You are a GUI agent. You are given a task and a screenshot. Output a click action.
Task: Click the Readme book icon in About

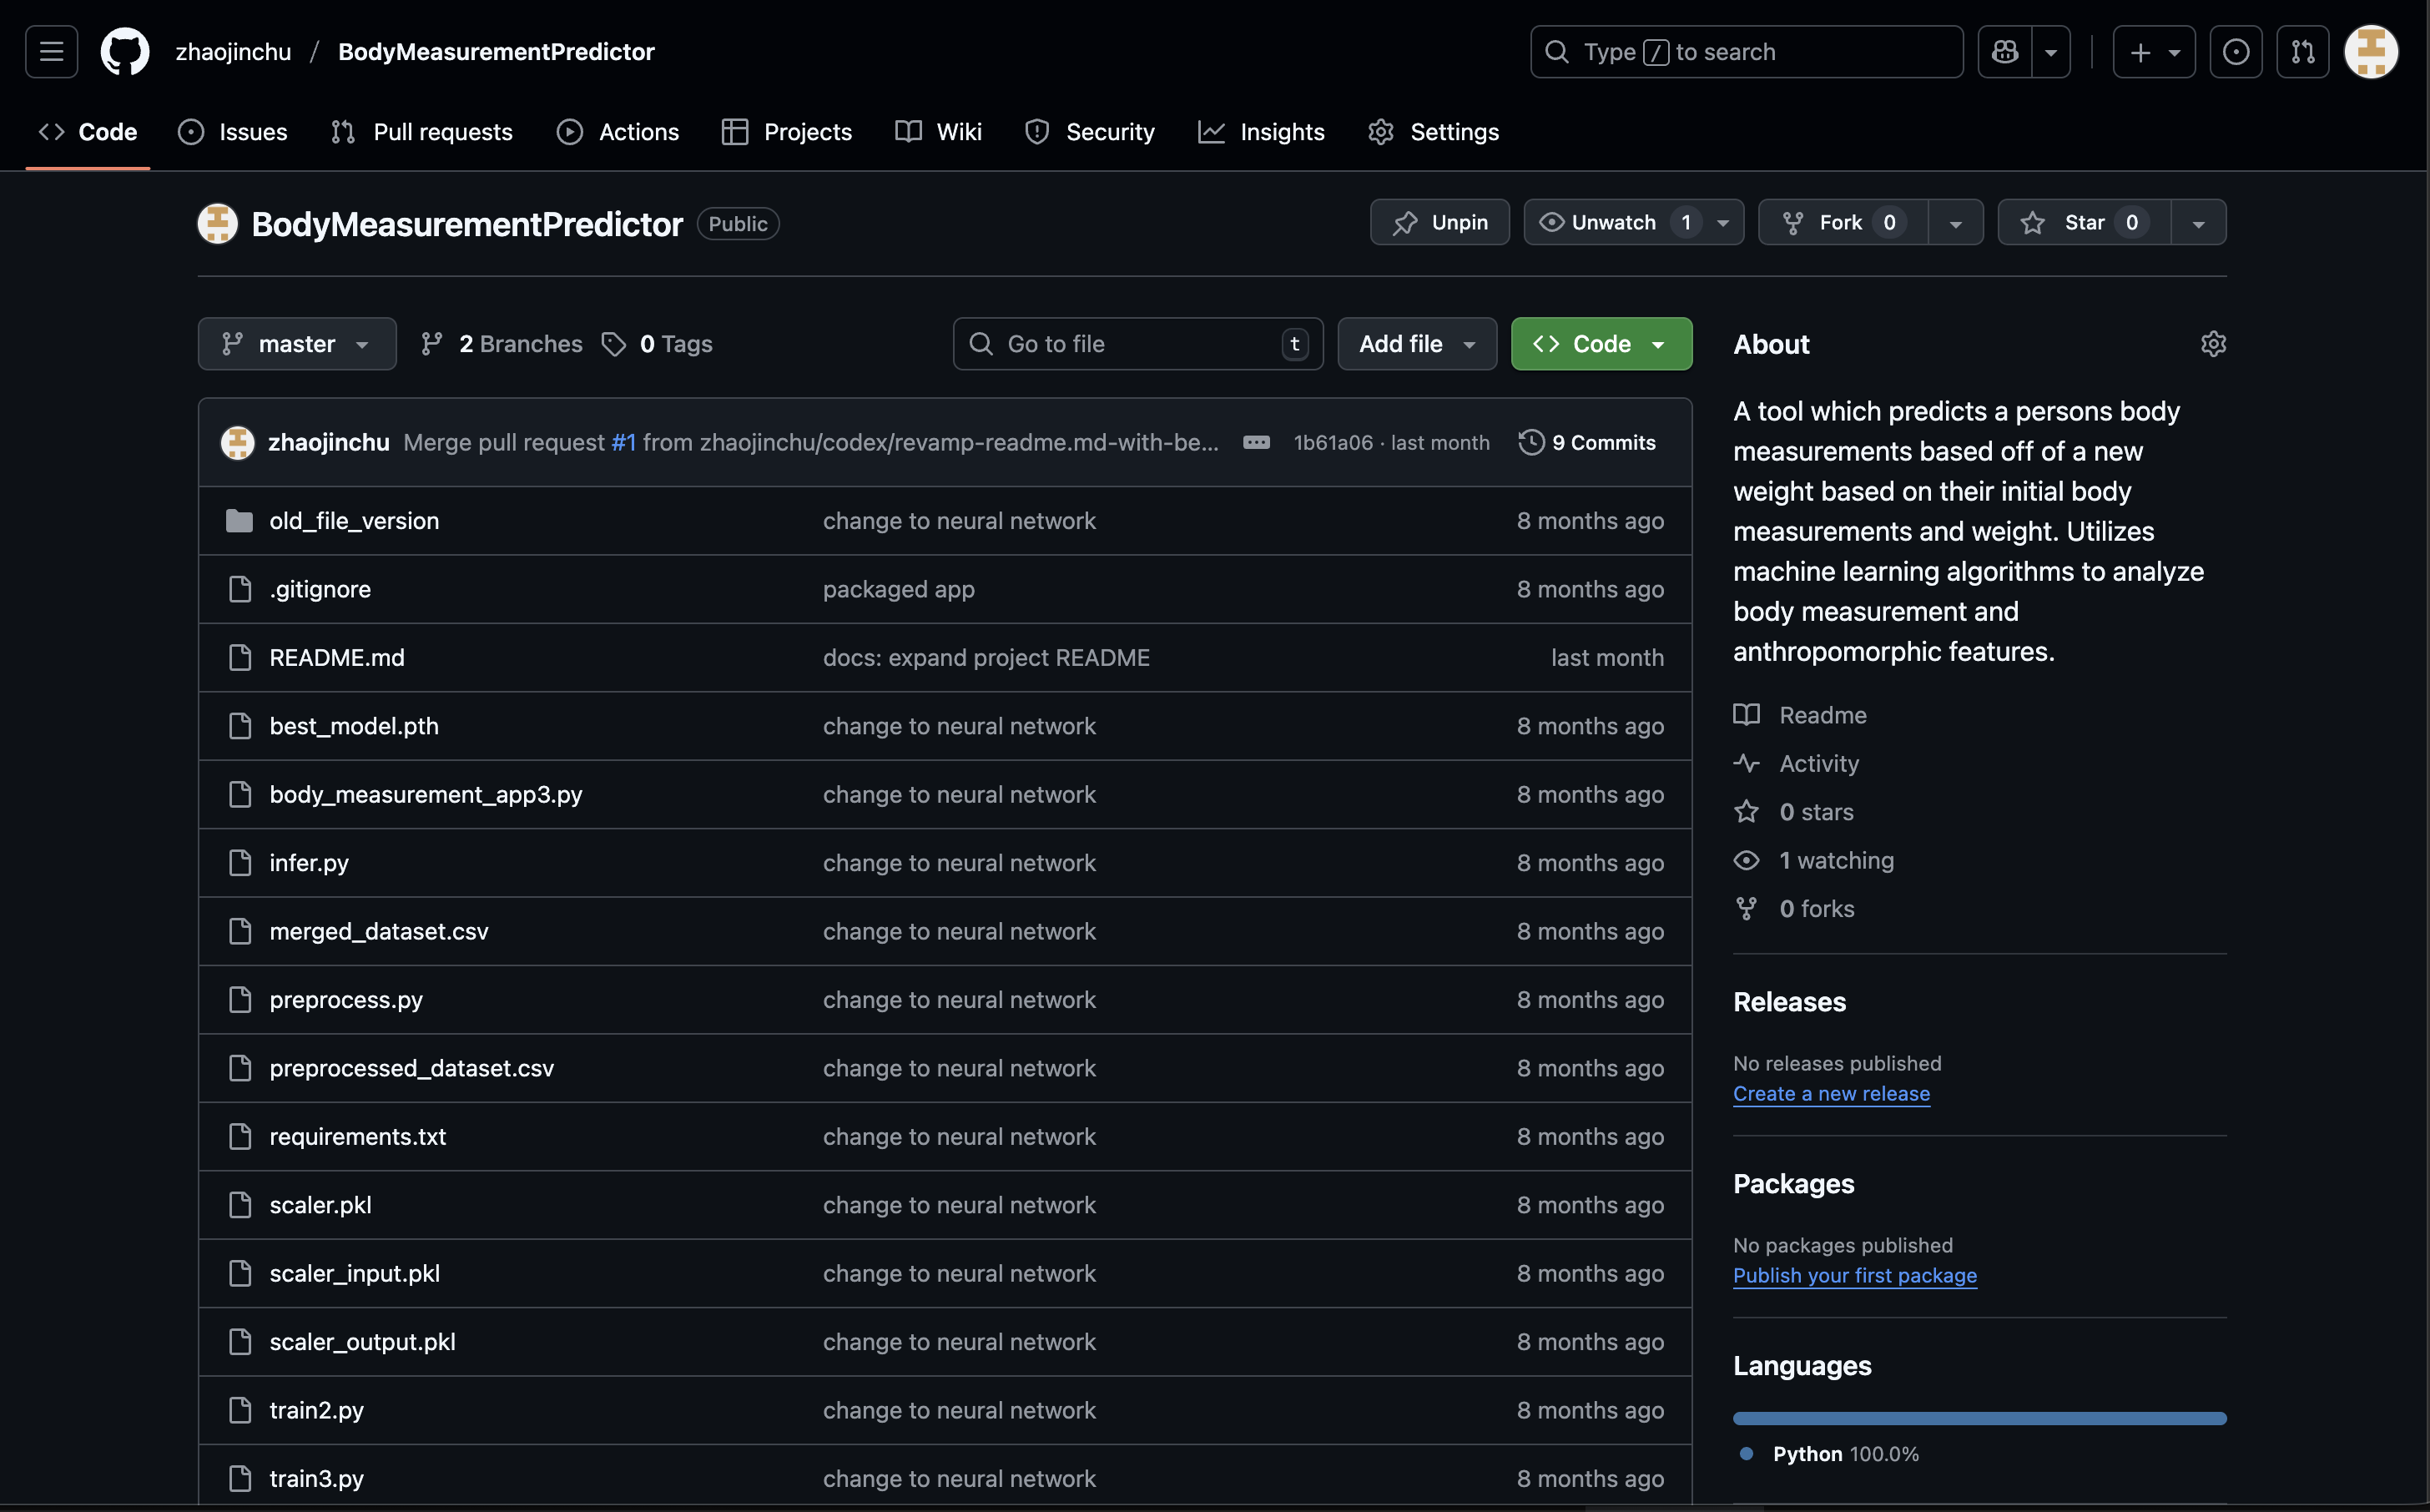1746,715
